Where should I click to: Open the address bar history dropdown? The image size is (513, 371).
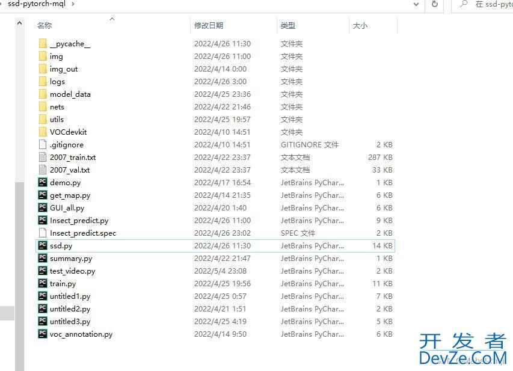pos(416,4)
